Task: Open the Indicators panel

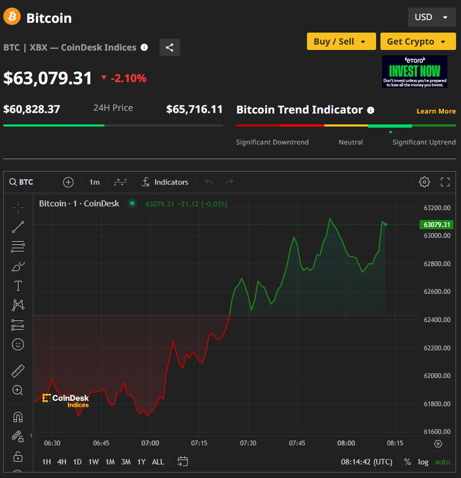Action: 165,182
